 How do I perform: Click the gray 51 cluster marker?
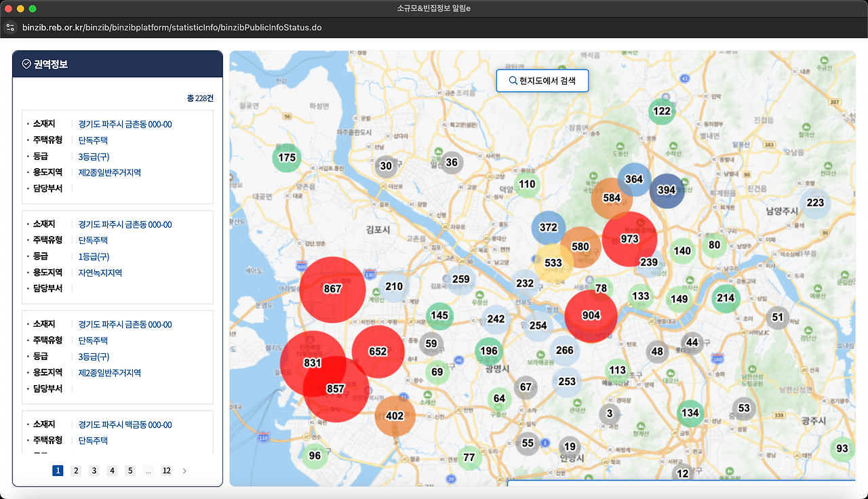[x=778, y=317]
